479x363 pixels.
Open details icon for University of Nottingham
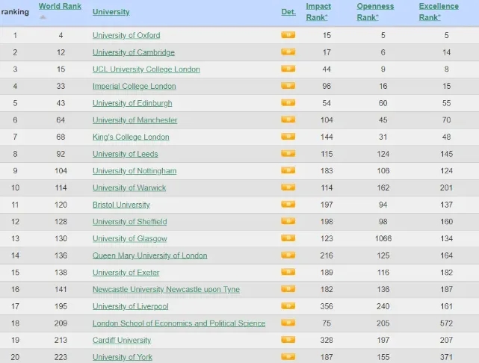tap(288, 170)
